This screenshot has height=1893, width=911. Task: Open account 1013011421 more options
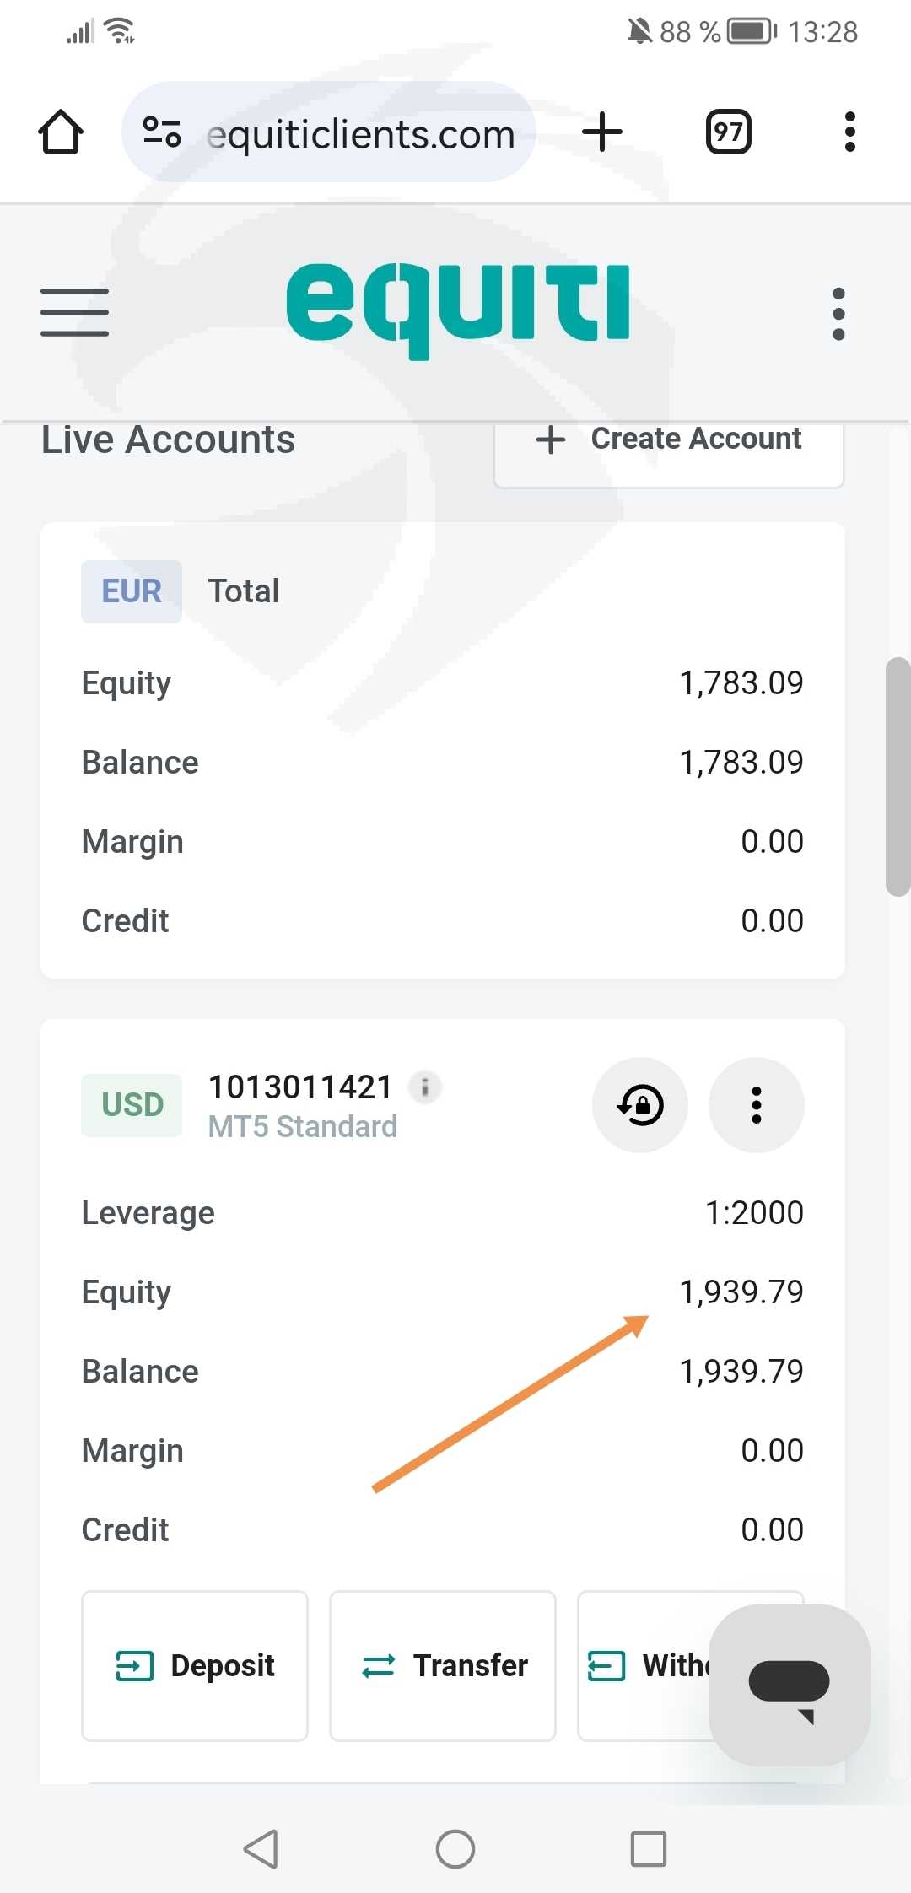tap(757, 1105)
